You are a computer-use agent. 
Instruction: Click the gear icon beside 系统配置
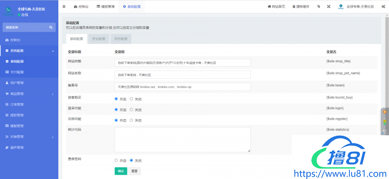[7, 51]
